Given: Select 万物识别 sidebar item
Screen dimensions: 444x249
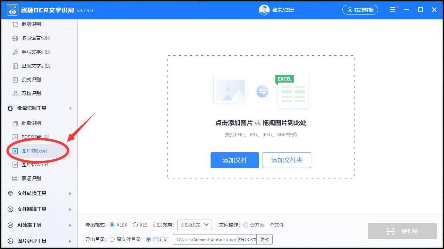Looking at the screenshot, I should (x=31, y=93).
